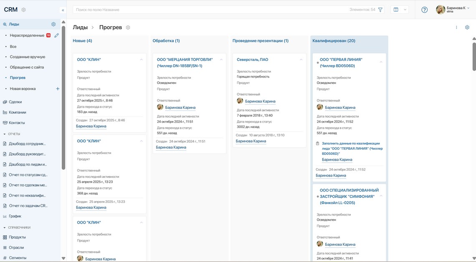Open Продукты directory icon
The width and height of the screenshot is (476, 262).
pos(5,237)
